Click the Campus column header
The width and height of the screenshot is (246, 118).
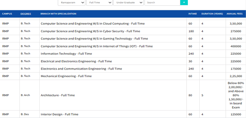point(7,14)
